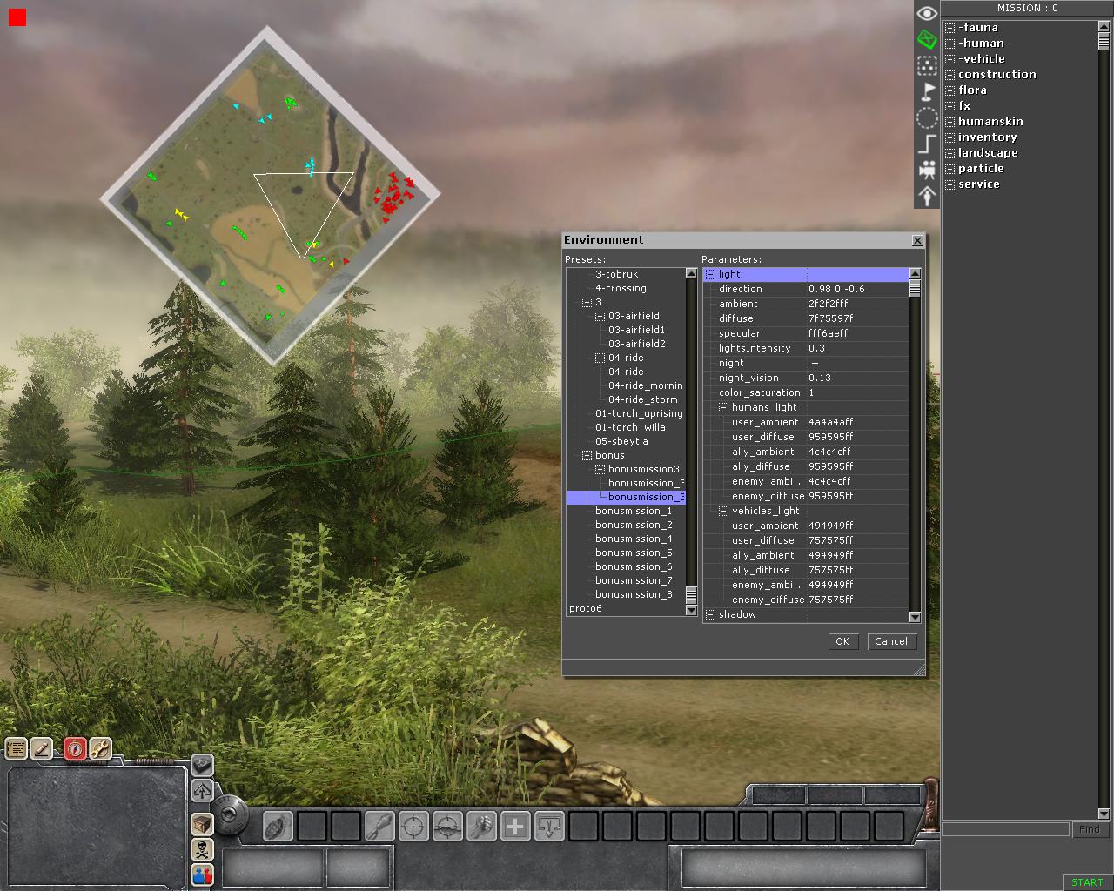Viewport: 1114px width, 891px height.
Task: Click the Find search input field
Action: pos(1005,830)
